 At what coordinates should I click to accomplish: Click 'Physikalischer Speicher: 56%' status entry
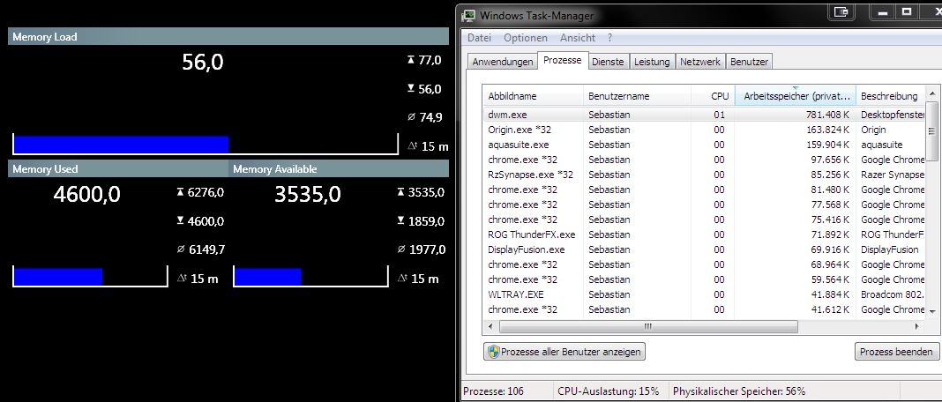(x=739, y=391)
